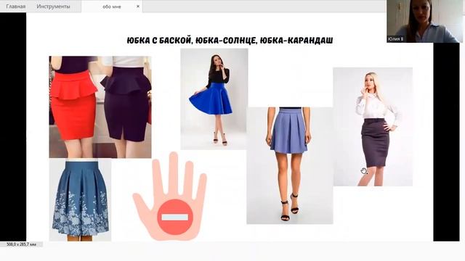Switch to the Инструменты tab
This screenshot has height=261, width=465.
click(x=53, y=7)
